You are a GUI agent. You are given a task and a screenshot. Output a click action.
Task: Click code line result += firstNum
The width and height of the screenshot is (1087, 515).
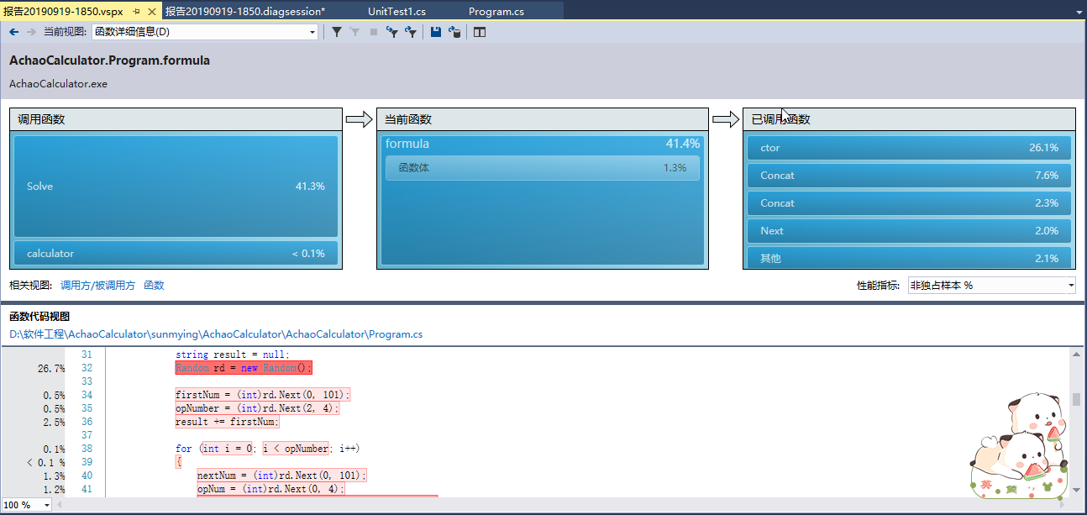(x=227, y=422)
